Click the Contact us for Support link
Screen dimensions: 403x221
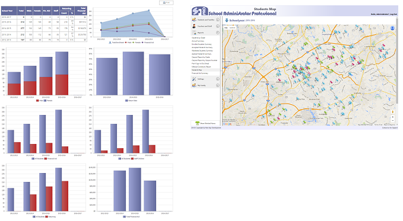(x=390, y=127)
